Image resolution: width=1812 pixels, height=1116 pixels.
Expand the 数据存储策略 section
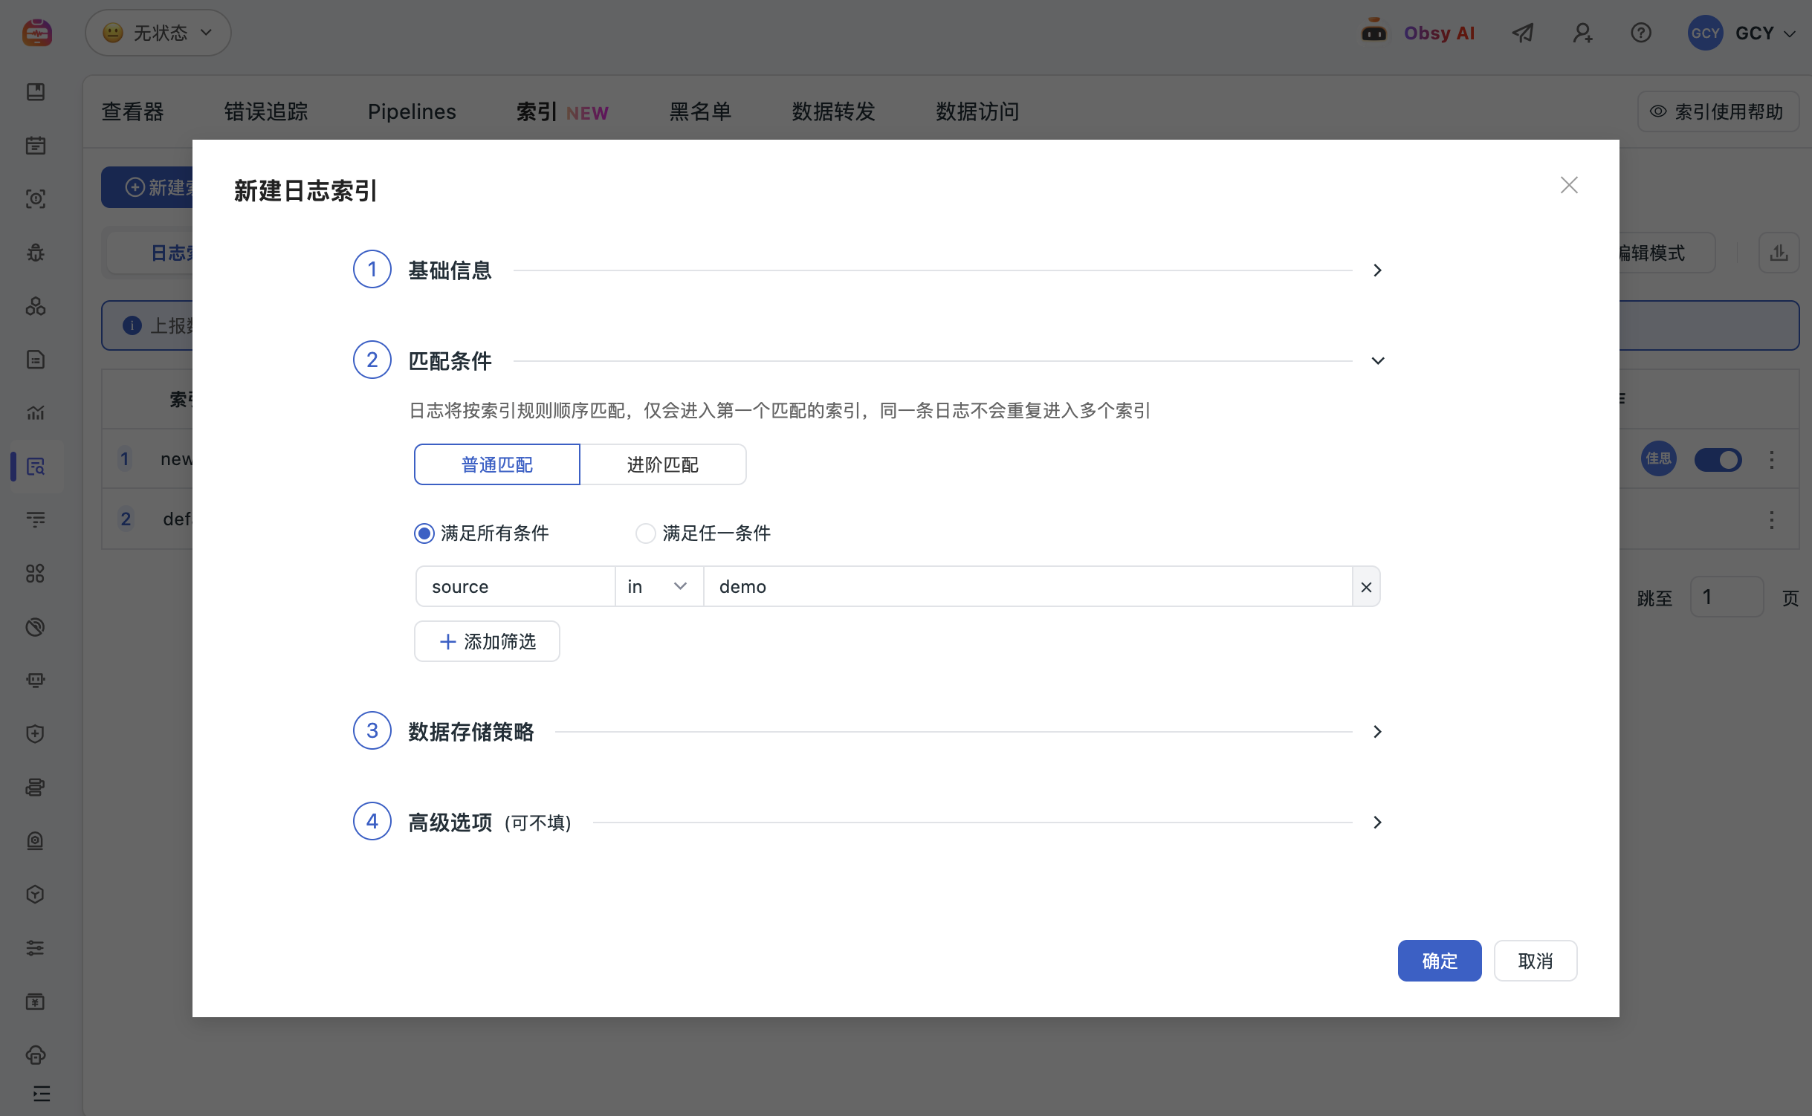[x=1377, y=732]
